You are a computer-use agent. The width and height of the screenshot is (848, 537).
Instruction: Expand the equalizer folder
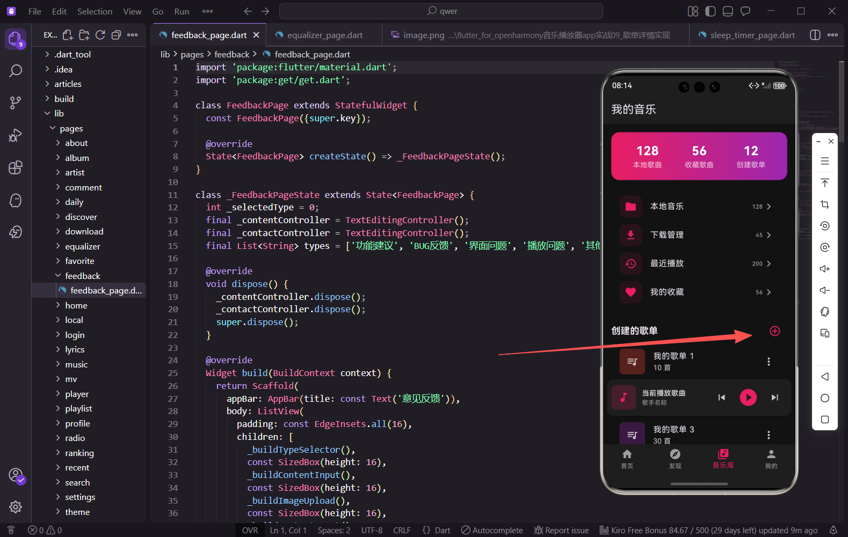click(89, 246)
